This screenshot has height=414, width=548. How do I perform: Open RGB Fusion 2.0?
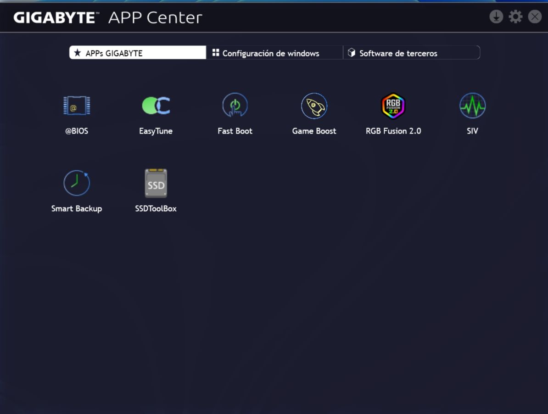pyautogui.click(x=393, y=106)
